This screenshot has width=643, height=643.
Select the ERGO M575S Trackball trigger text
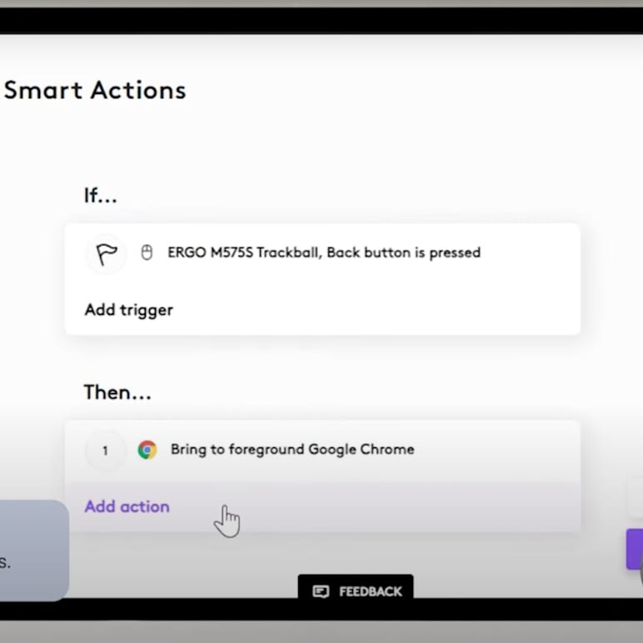323,252
